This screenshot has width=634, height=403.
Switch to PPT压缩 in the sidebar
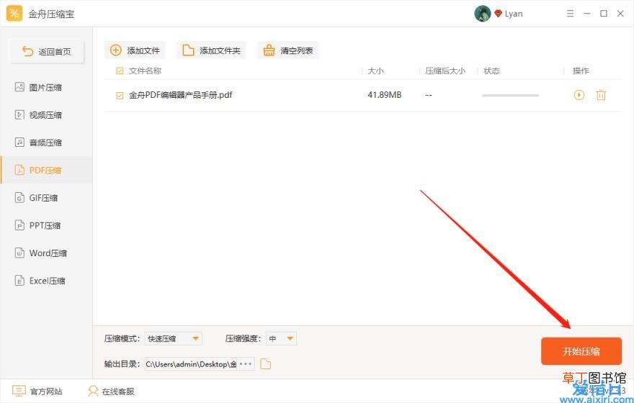pos(47,225)
